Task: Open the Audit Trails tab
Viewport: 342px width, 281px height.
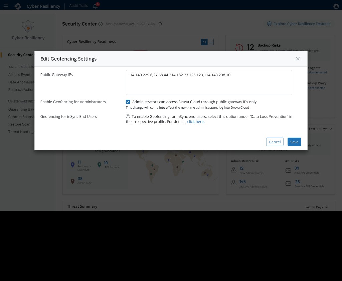Action: [x=78, y=6]
